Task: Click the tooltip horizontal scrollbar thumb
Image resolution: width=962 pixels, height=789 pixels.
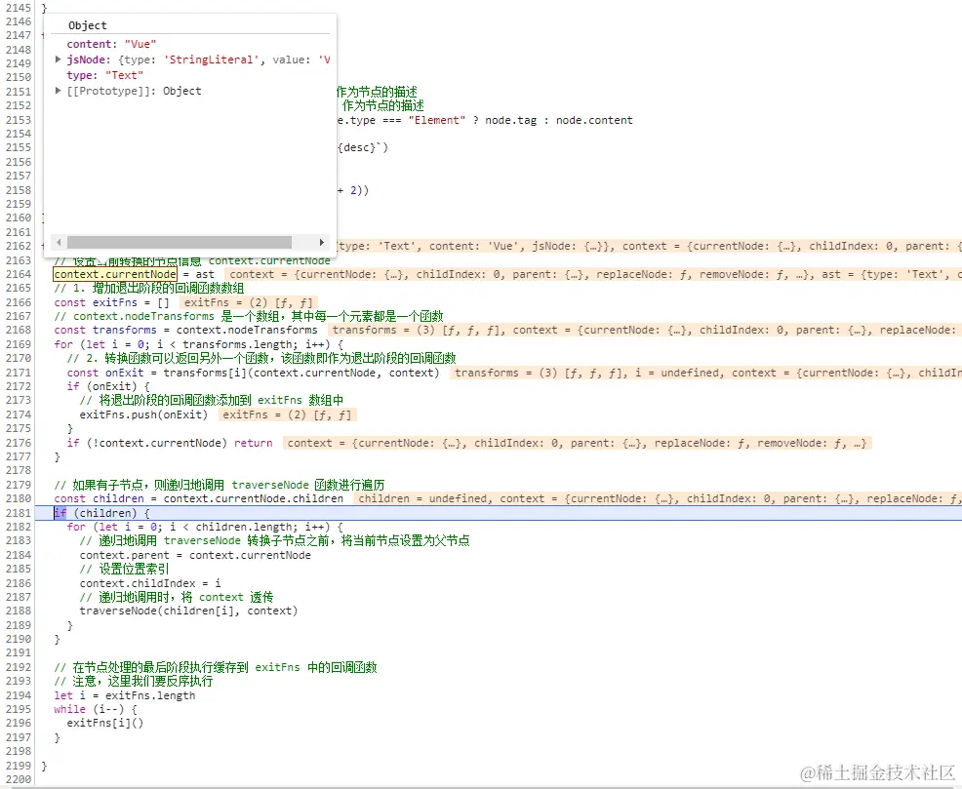Action: (180, 242)
